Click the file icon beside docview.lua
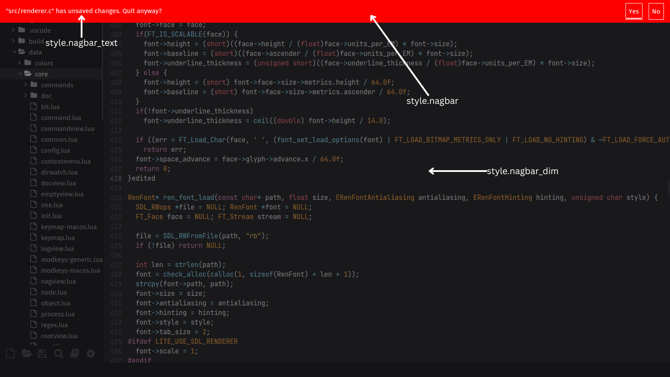 pyautogui.click(x=34, y=183)
